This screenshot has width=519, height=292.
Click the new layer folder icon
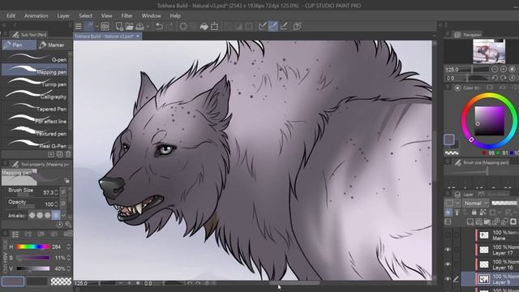coord(487,221)
